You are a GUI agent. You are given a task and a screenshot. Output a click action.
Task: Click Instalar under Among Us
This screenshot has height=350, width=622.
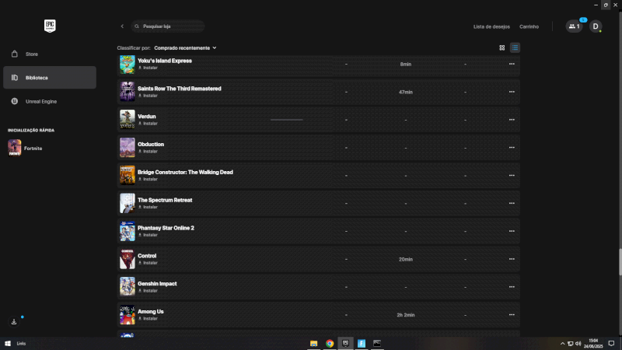click(148, 319)
